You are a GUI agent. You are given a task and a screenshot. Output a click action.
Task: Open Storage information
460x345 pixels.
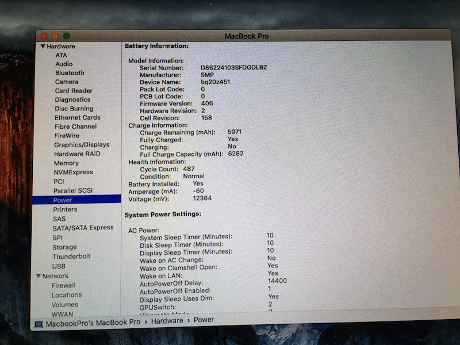(64, 247)
